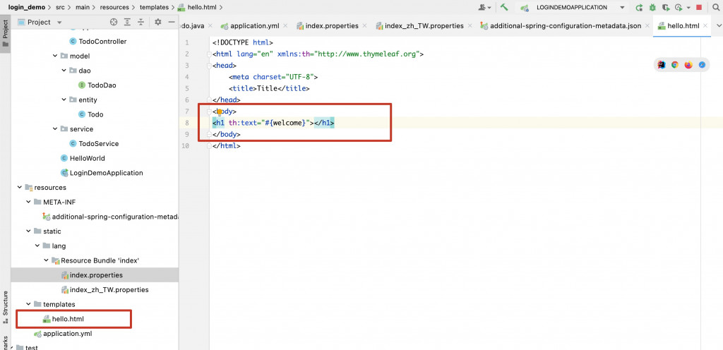Collapse the static folder
Image resolution: width=723 pixels, height=350 pixels.
click(x=28, y=231)
